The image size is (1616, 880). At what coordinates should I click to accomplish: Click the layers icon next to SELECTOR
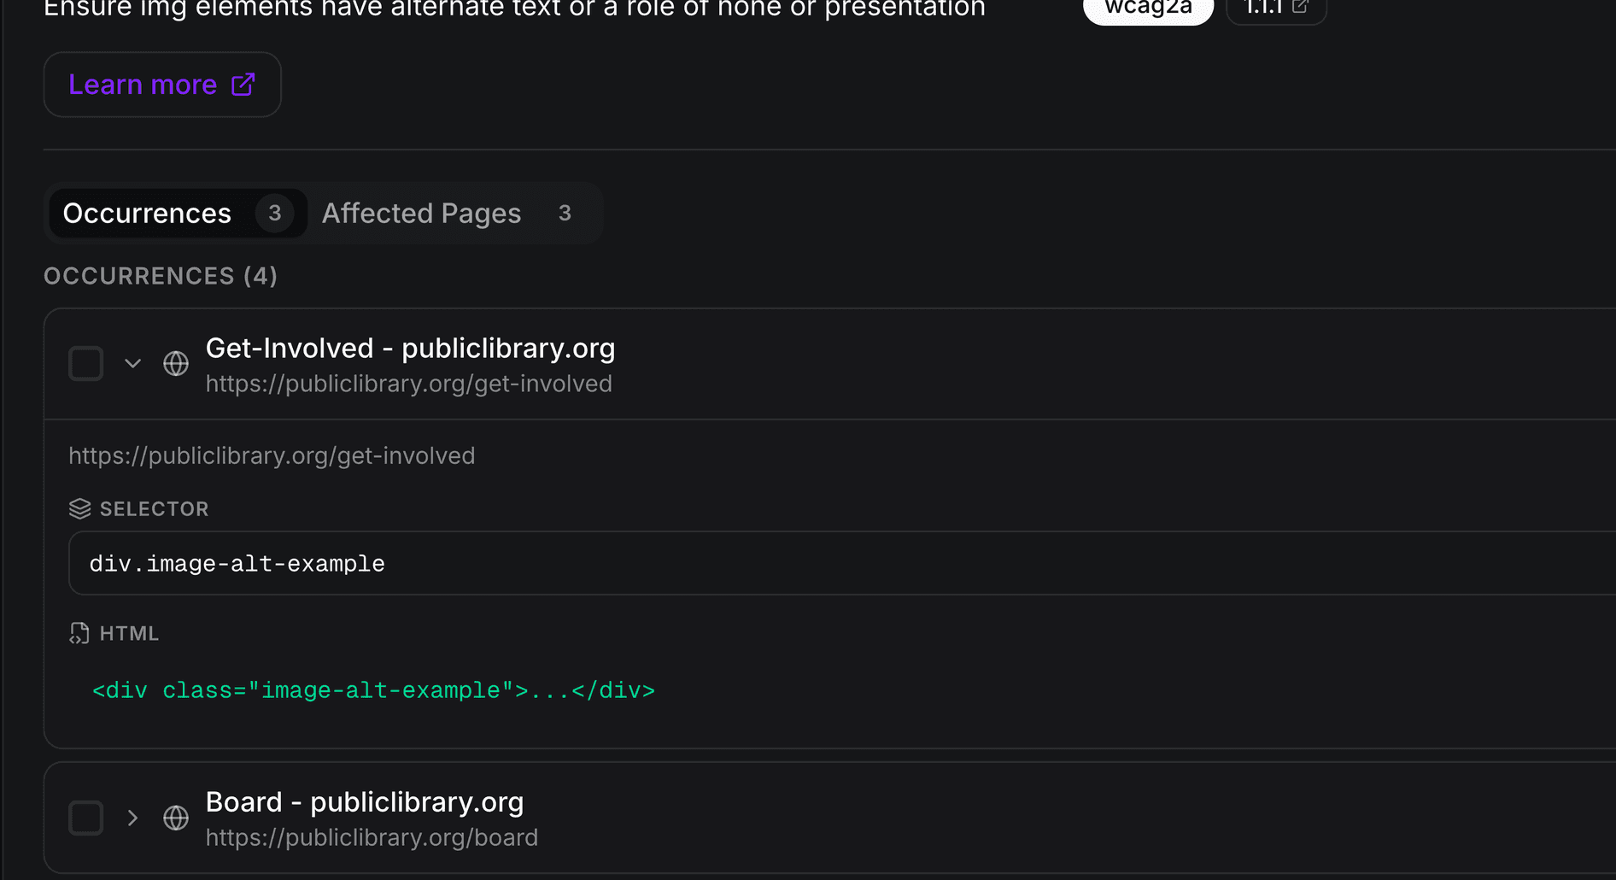(x=79, y=509)
